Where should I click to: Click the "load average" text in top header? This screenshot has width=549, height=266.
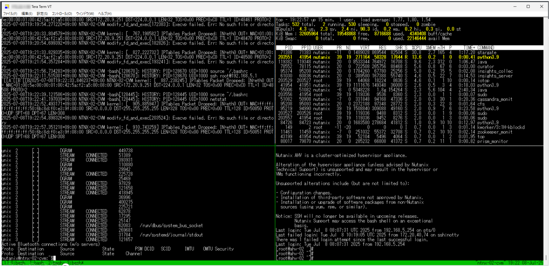pos(374,20)
